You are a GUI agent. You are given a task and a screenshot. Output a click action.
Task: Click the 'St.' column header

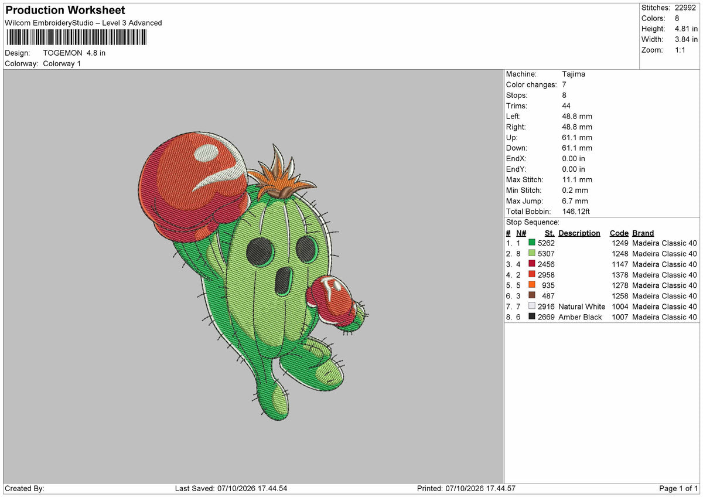click(x=550, y=233)
